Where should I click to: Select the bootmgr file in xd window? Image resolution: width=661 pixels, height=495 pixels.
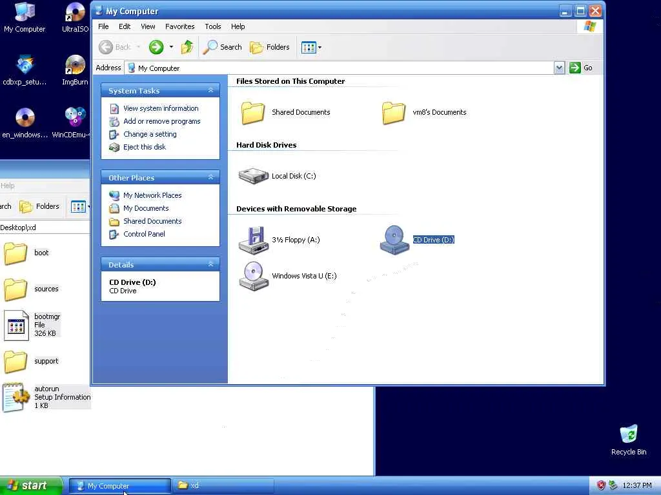32,325
